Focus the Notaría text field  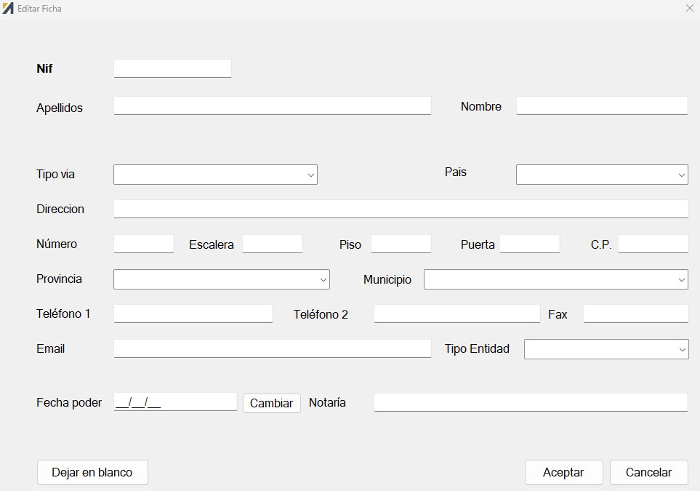531,402
